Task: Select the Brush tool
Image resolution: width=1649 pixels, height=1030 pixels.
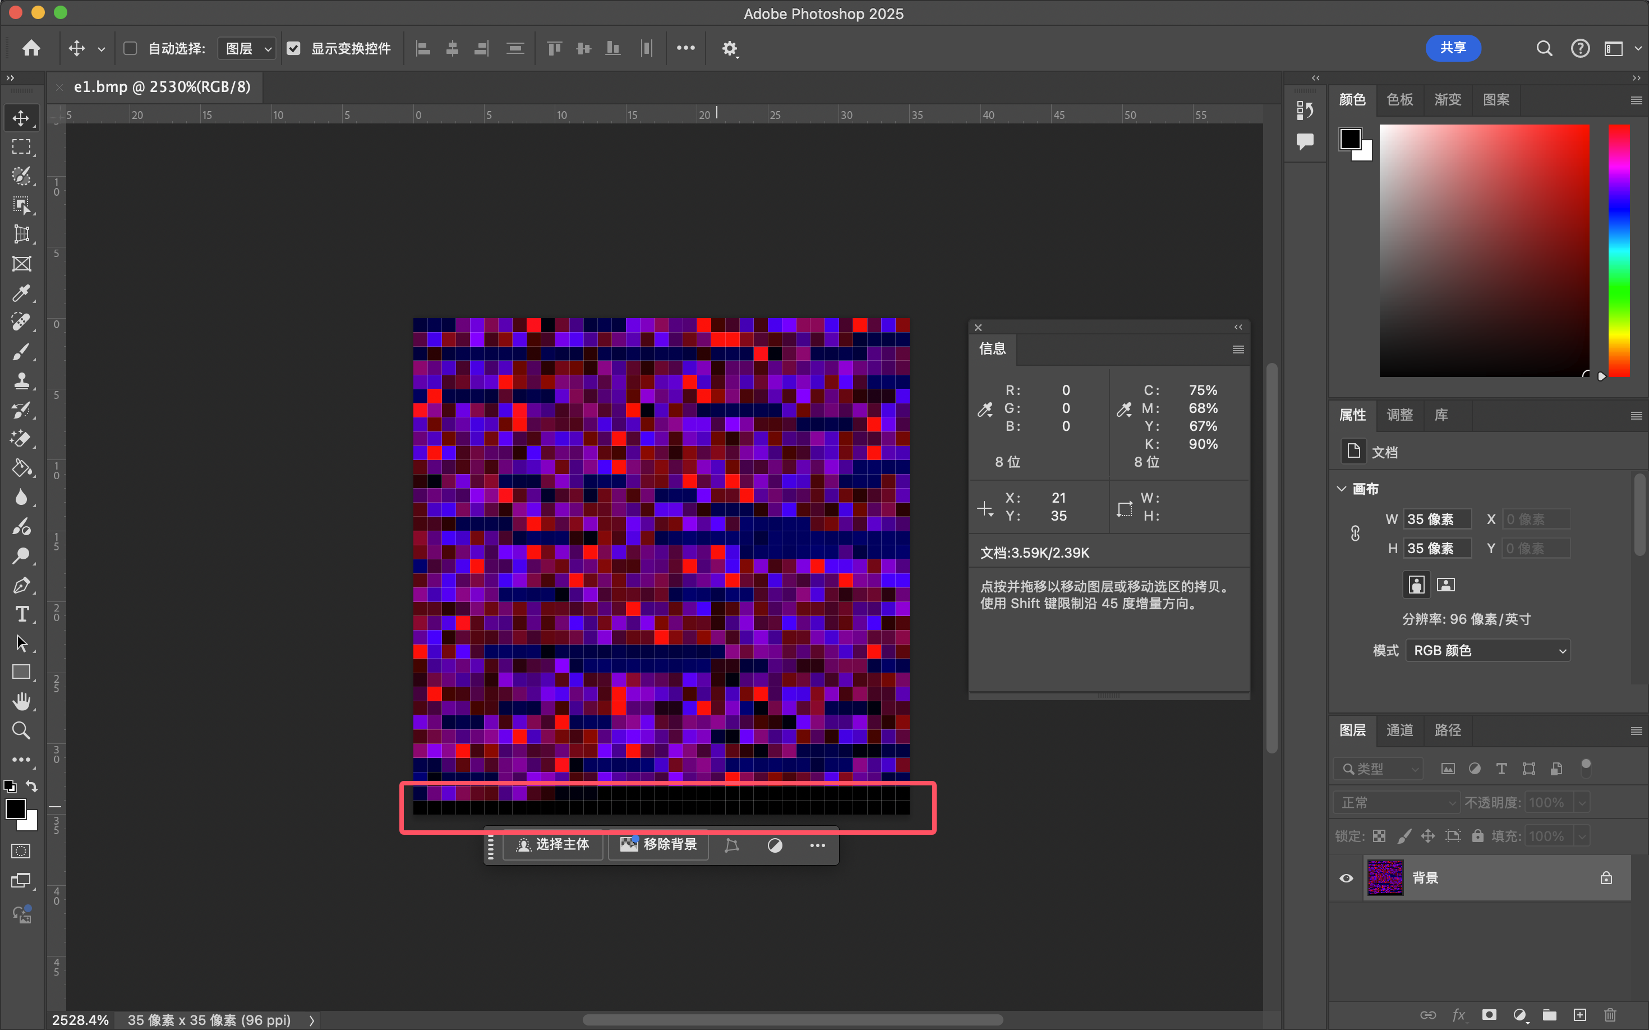Action: click(21, 352)
